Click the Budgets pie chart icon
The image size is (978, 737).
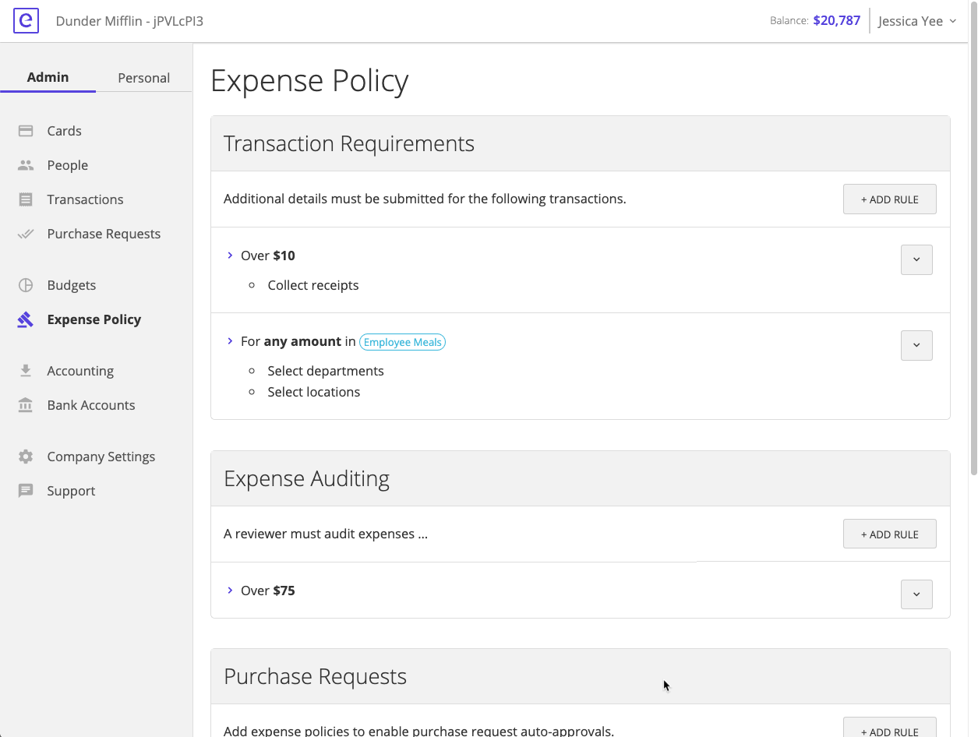click(26, 285)
